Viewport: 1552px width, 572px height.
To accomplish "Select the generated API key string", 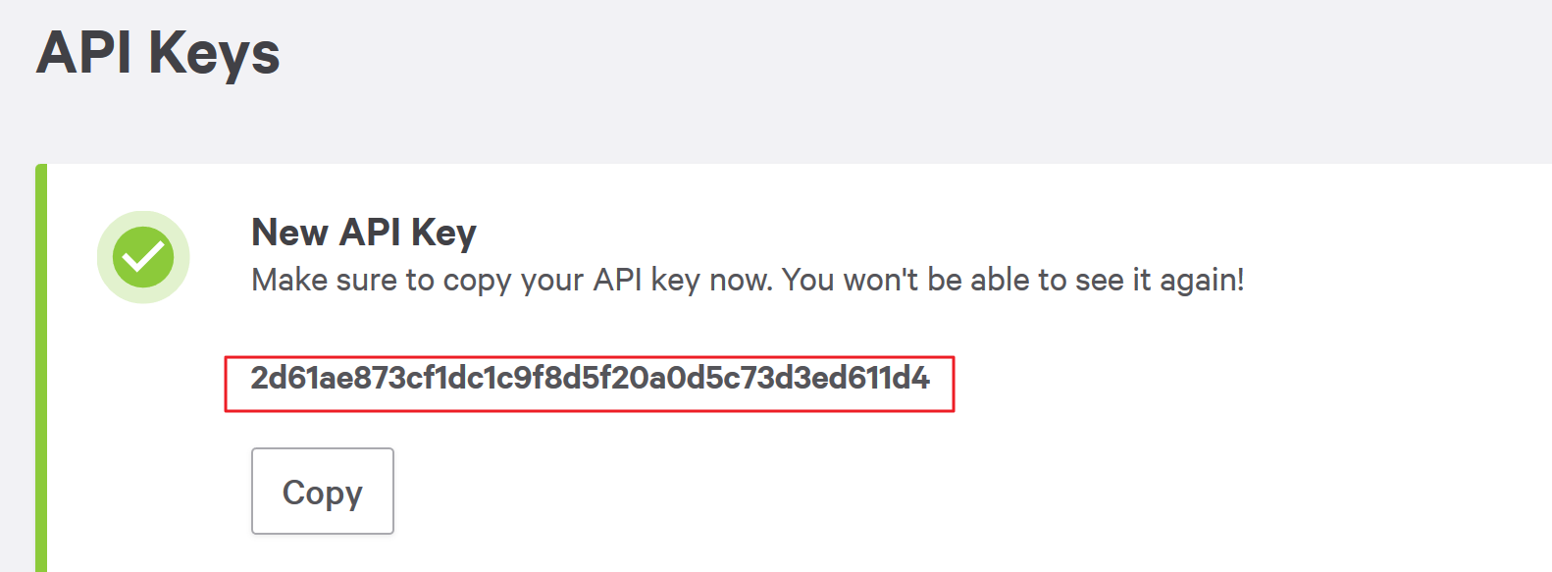I will click(x=590, y=378).
